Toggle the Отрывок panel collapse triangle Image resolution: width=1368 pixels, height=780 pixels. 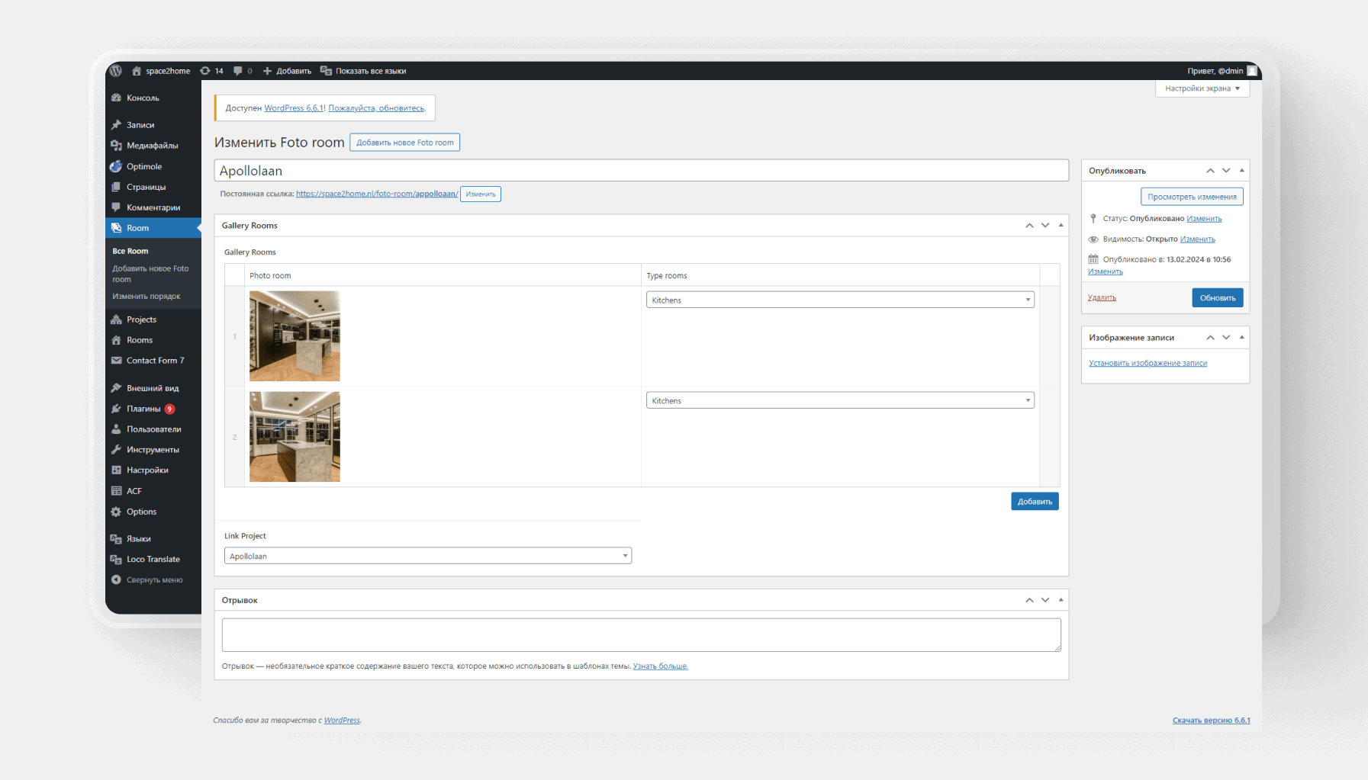pos(1061,600)
